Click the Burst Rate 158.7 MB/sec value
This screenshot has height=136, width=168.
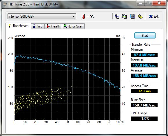[x=144, y=105]
